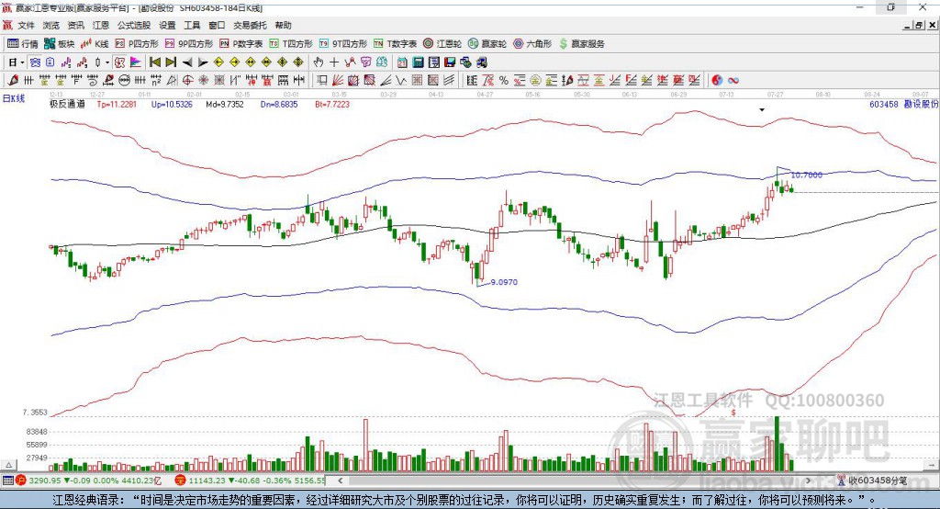The height and width of the screenshot is (509, 940).
Task: Select the red pencil drawing tool
Action: [13, 81]
